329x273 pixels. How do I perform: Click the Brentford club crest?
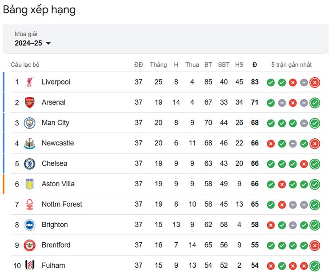29,245
